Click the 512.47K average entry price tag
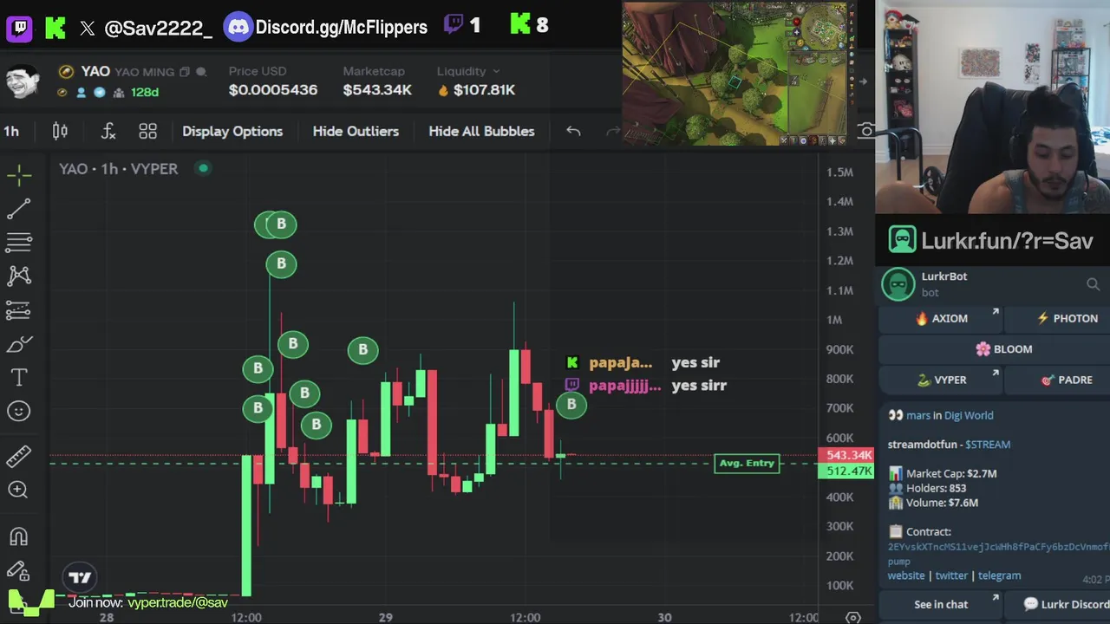Image resolution: width=1110 pixels, height=624 pixels. pos(846,471)
